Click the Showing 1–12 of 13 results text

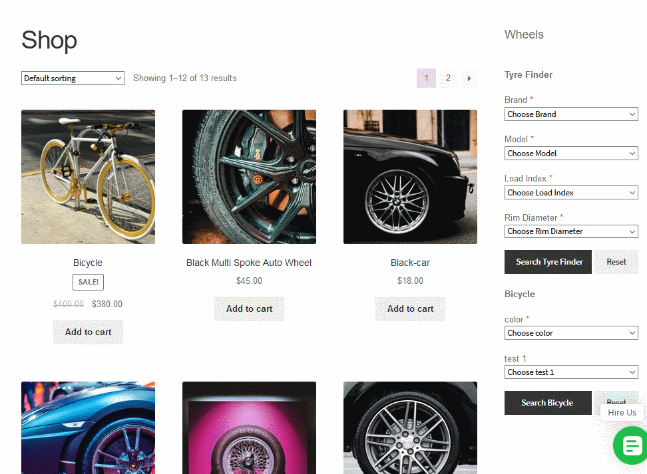click(x=185, y=78)
